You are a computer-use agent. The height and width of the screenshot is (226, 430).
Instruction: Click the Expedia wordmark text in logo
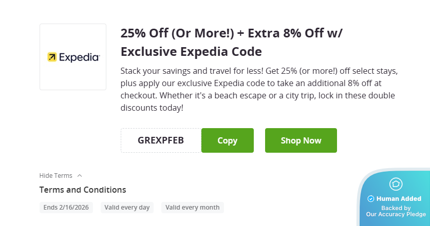pos(79,57)
